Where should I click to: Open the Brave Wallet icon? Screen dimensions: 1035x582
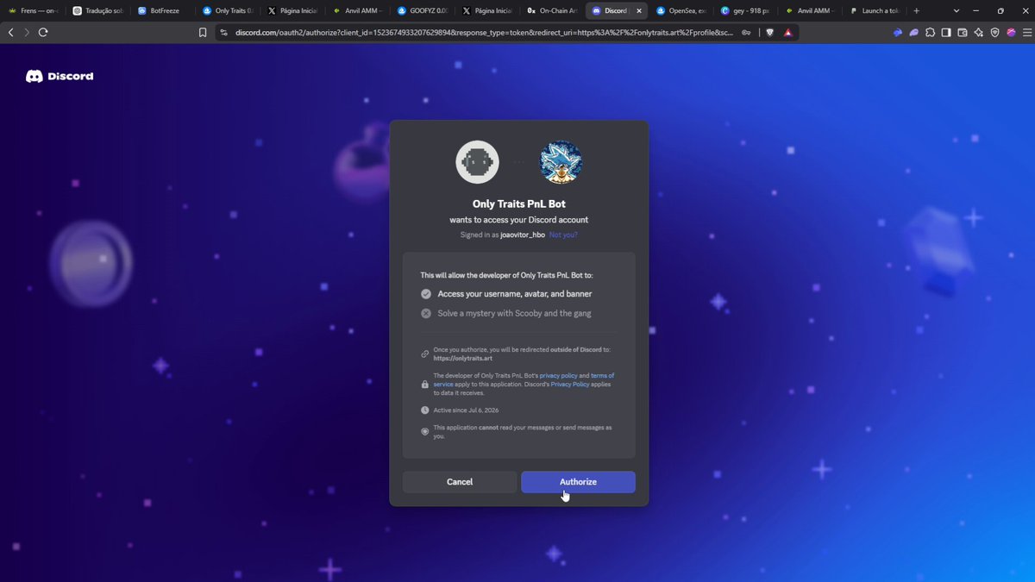point(963,33)
